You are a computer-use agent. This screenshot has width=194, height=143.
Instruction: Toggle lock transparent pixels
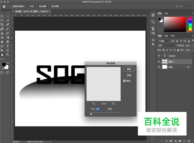pyautogui.click(x=164, y=50)
